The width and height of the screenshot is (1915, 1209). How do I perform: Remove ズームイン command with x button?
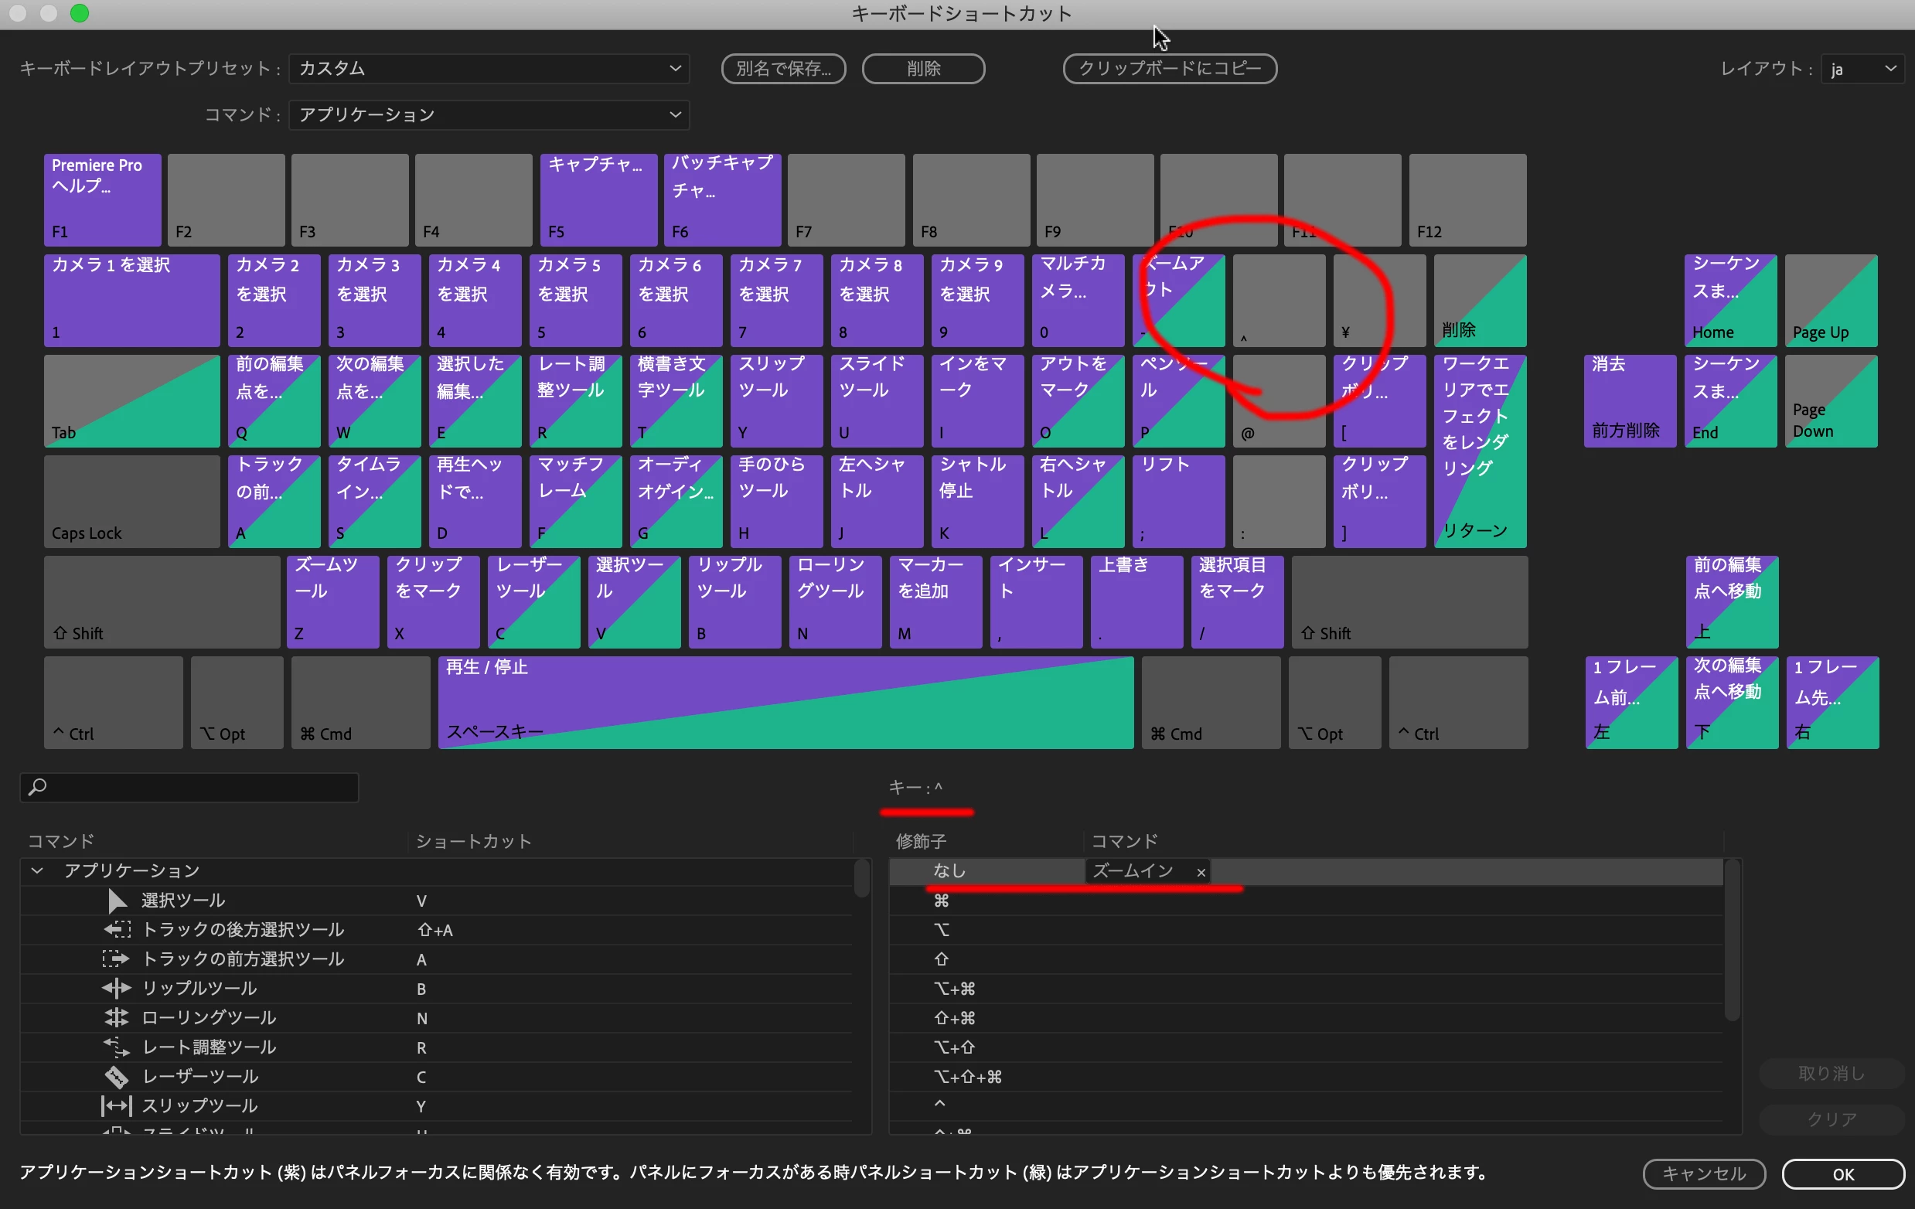(1201, 873)
